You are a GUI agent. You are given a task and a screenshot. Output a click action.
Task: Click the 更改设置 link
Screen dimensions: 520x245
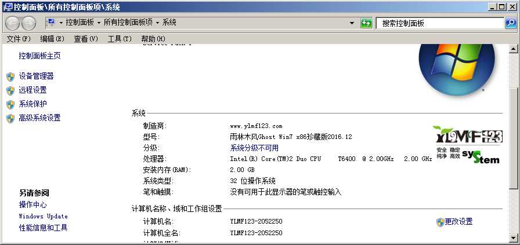pyautogui.click(x=458, y=222)
